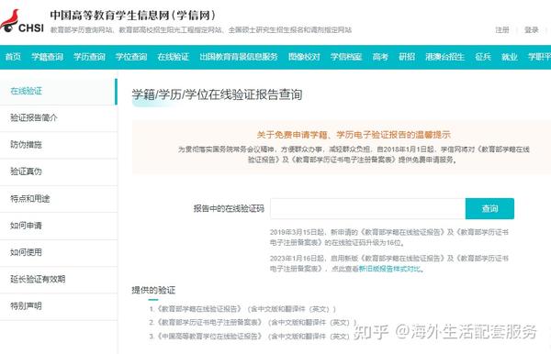Open 延长验证有效期 in the sidebar
Screen dimensions: 551x354
tap(59, 280)
